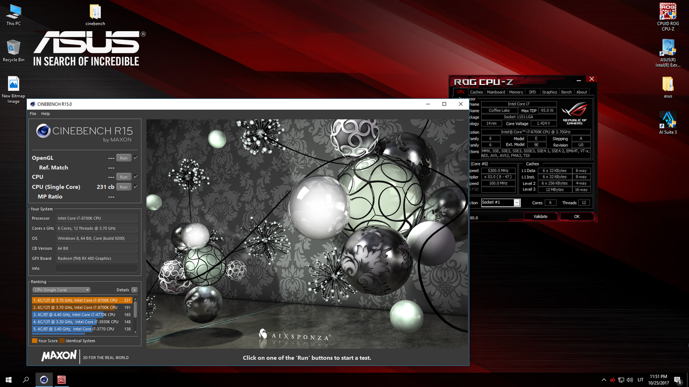Select ranking row i7-4770K CPU 165
Image resolution: width=689 pixels, height=387 pixels.
(82, 314)
